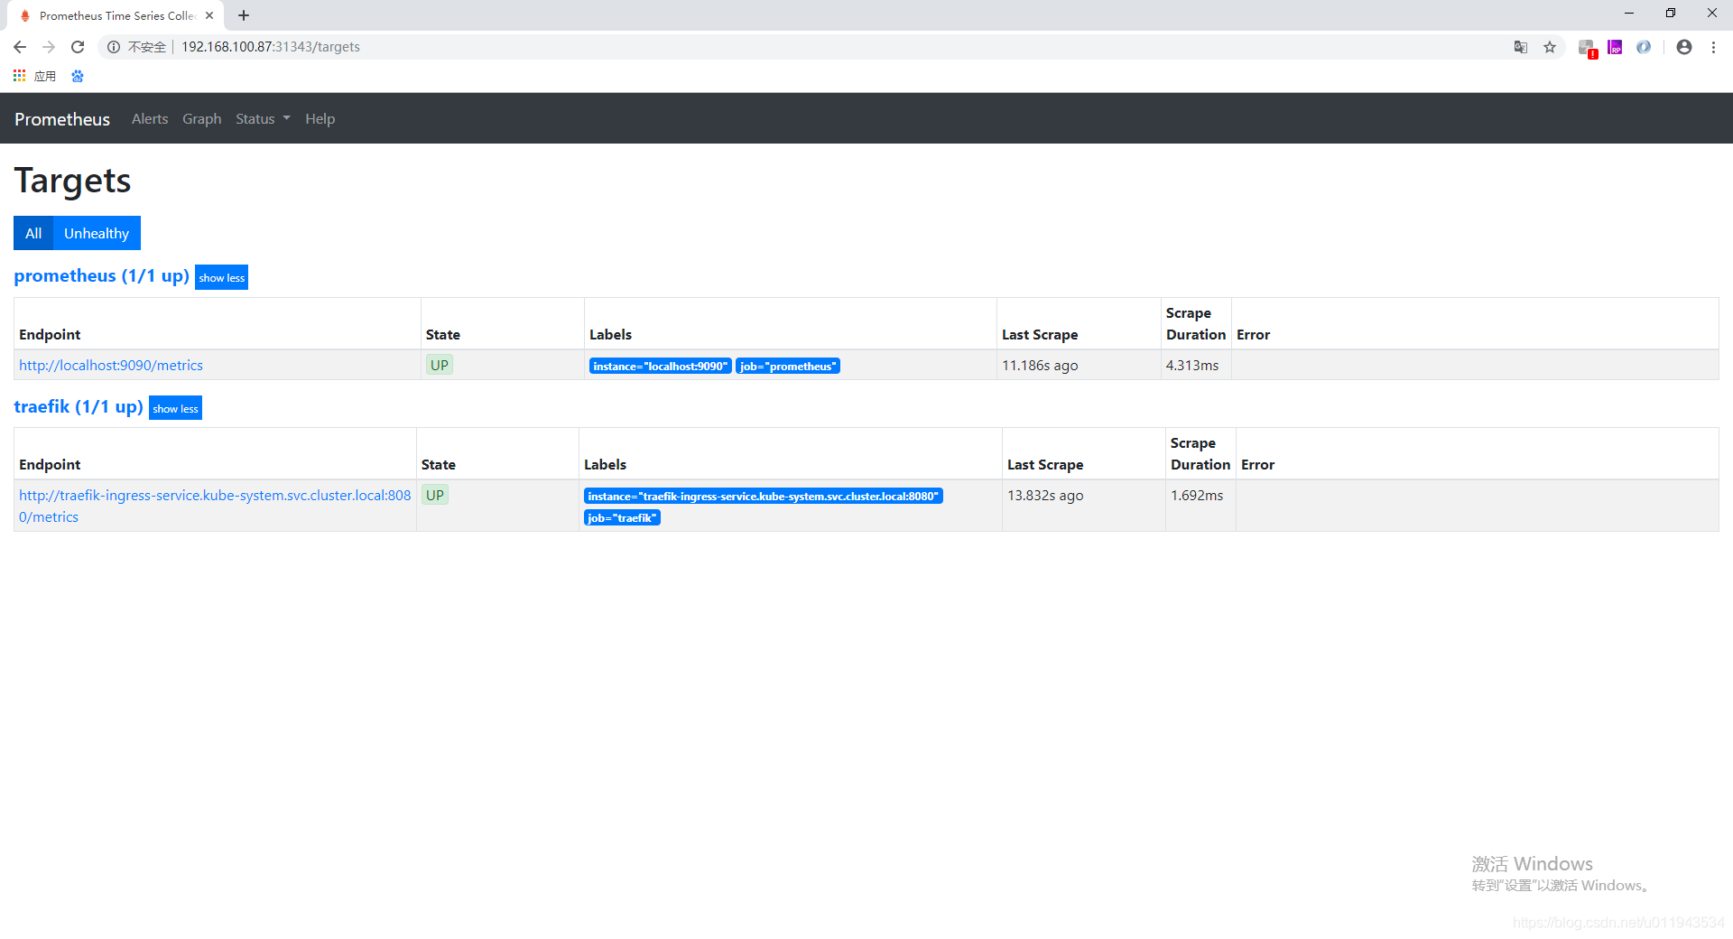Open the Alerts page
Viewport: 1733px width, 939px height.
click(150, 119)
